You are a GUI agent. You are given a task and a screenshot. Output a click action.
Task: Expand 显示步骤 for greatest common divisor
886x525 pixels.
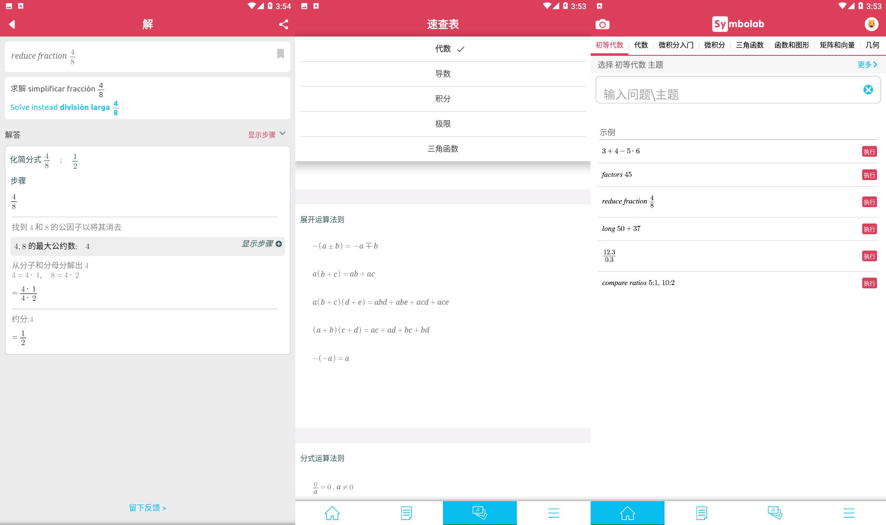tap(261, 244)
